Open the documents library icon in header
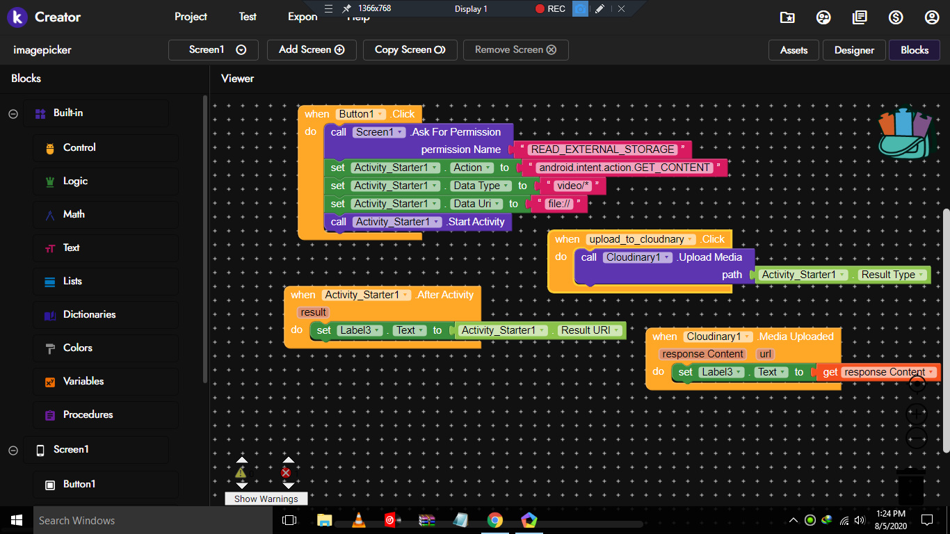 (x=860, y=17)
